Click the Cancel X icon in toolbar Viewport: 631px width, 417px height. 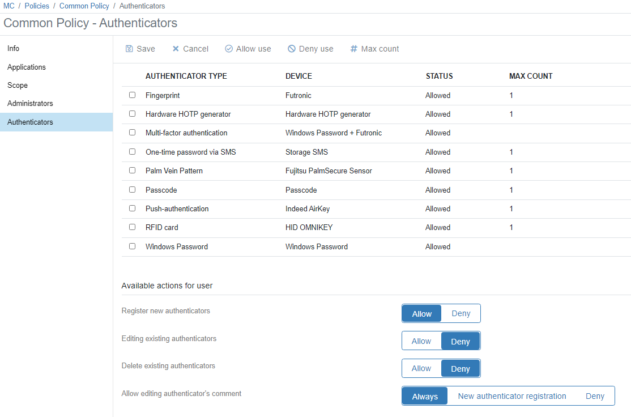[x=176, y=49]
